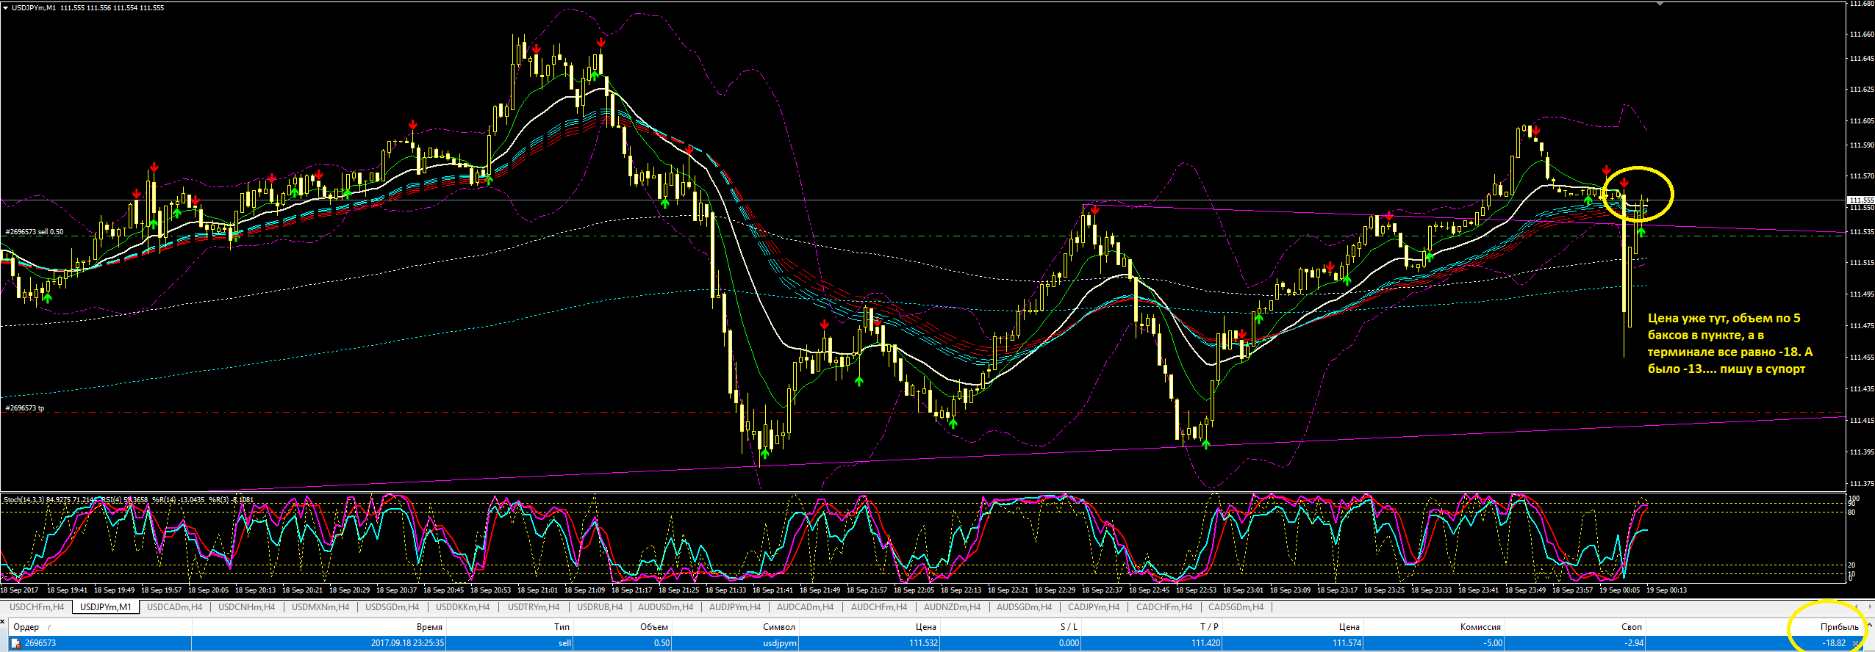Click the current price tag 111.555 on the scale
This screenshot has width=1875, height=652.
click(x=1861, y=200)
